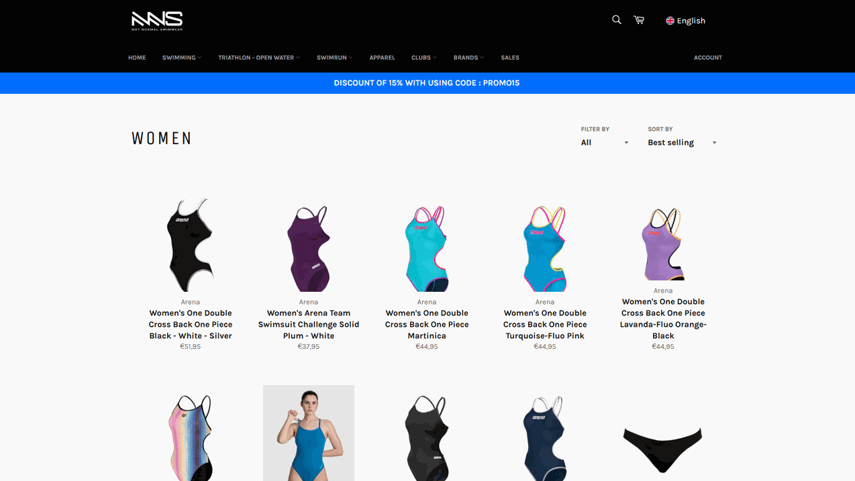Open Lavanda-Fluo Orange-Black swimsuit title
855x481 pixels.
click(x=663, y=319)
